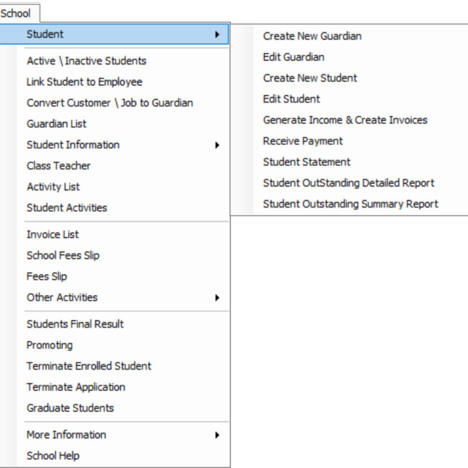Open Convert Customer \ Job to Guardian
Viewport: 468px width, 468px height.
pos(110,103)
